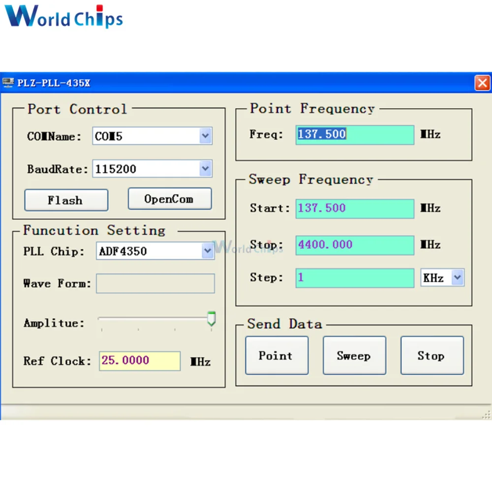Click the 'Send Data' group label
Screen dimensions: 492x492
[284, 324]
